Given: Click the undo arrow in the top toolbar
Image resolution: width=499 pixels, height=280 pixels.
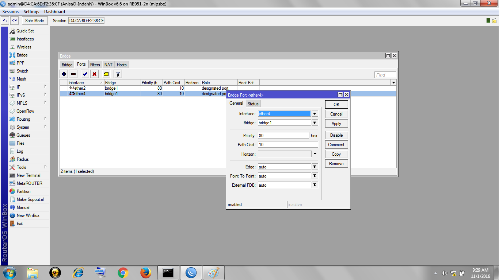Looking at the screenshot, I should click(x=5, y=20).
